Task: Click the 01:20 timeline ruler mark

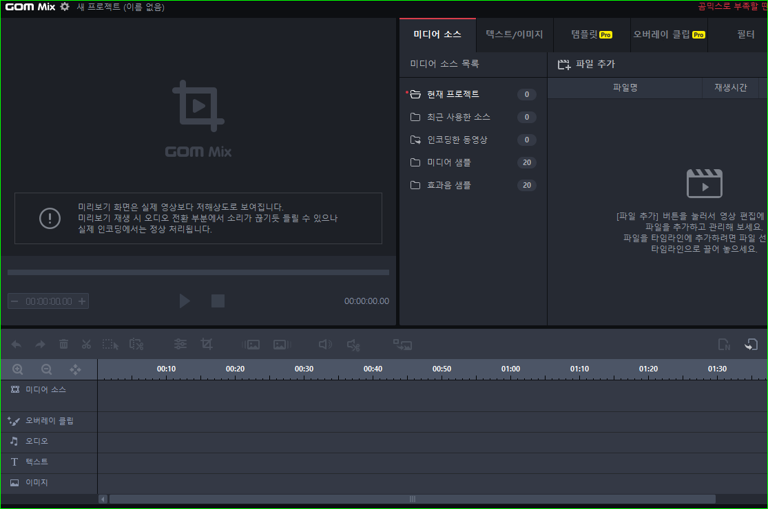Action: (x=648, y=369)
